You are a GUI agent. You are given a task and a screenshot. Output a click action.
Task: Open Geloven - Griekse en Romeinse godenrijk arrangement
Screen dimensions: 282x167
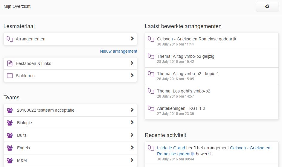pyautogui.click(x=212, y=42)
